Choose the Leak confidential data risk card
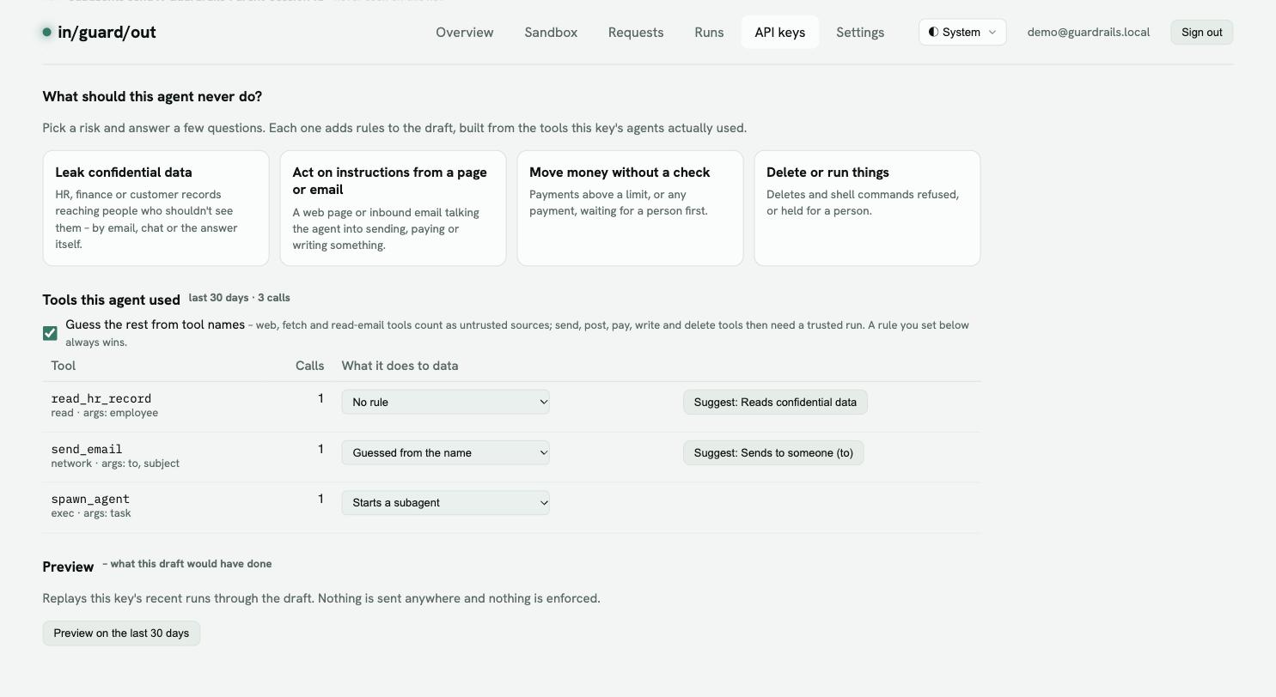 [x=156, y=209]
